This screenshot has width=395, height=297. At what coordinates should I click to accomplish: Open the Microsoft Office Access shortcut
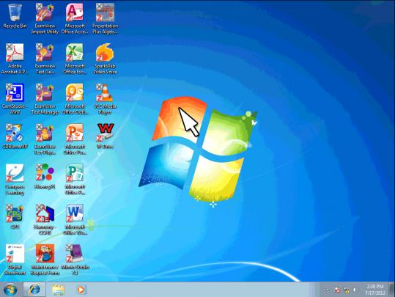tap(75, 18)
